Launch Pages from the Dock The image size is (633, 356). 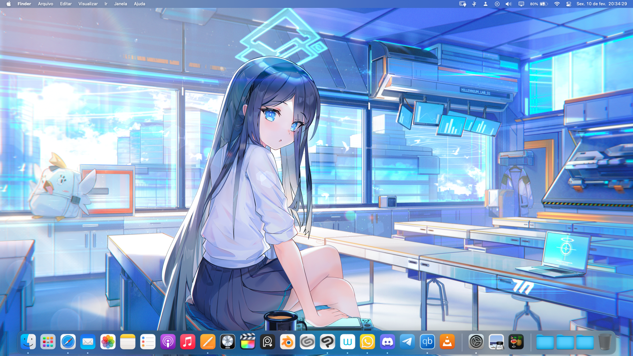208,342
